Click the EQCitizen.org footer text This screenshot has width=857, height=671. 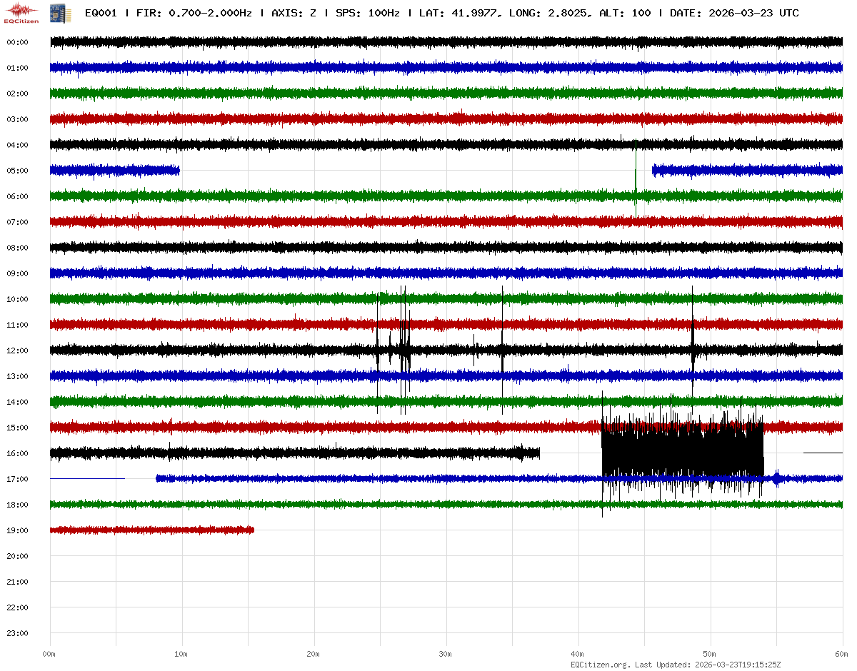[600, 665]
